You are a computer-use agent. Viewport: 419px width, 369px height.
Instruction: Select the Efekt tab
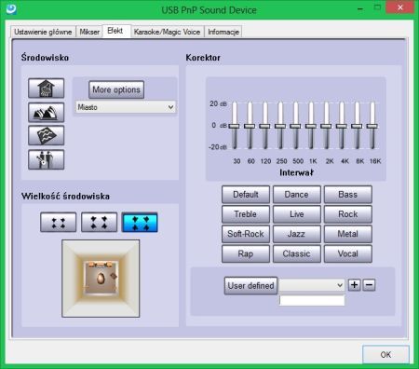point(115,31)
